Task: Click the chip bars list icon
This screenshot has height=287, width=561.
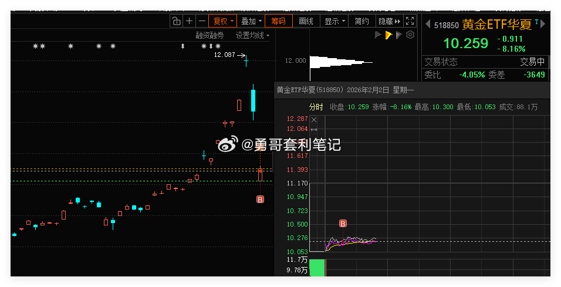Action: tap(378, 35)
